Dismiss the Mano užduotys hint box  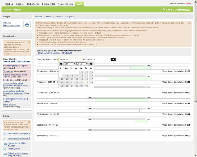tap(29, 42)
